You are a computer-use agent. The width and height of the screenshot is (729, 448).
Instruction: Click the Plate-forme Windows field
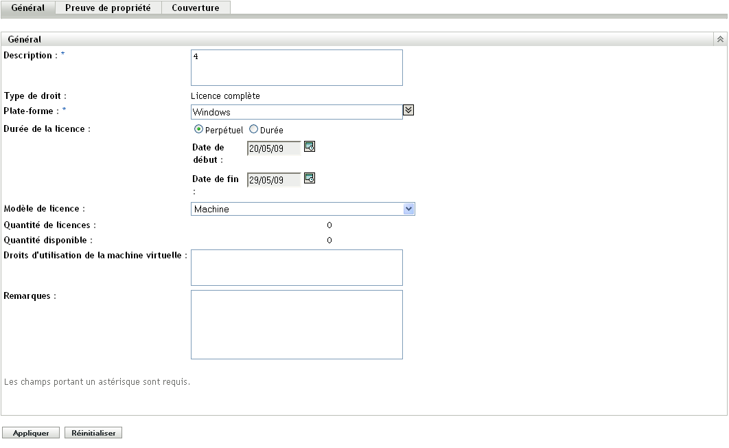coord(297,112)
